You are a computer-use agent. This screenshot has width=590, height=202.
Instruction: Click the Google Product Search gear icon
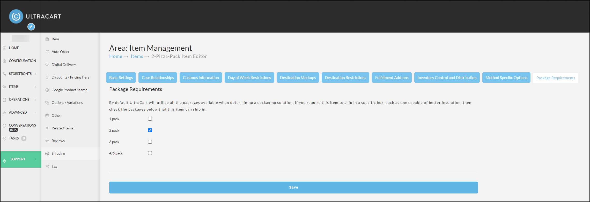(47, 90)
